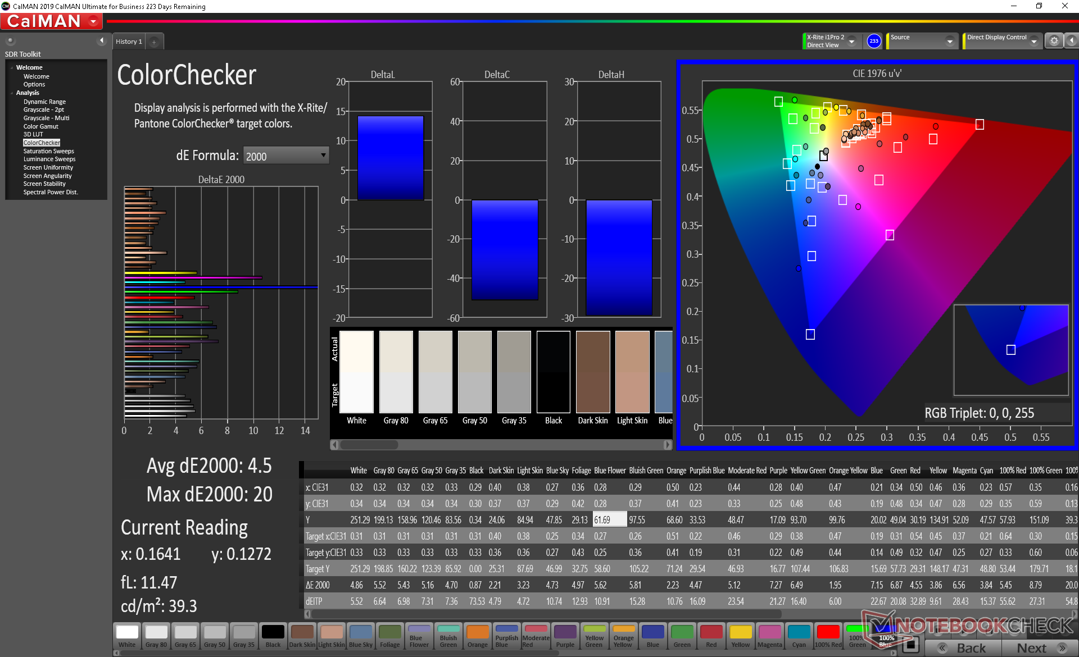1079x657 pixels.
Task: Open the Source dropdown
Action: [x=950, y=42]
